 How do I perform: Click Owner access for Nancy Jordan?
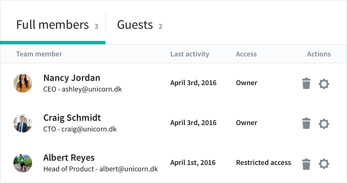coord(247,83)
